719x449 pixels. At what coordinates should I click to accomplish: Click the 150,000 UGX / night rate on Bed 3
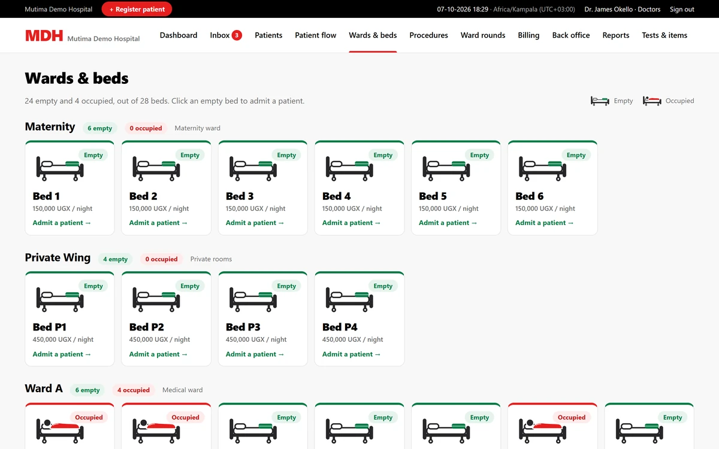(x=256, y=208)
